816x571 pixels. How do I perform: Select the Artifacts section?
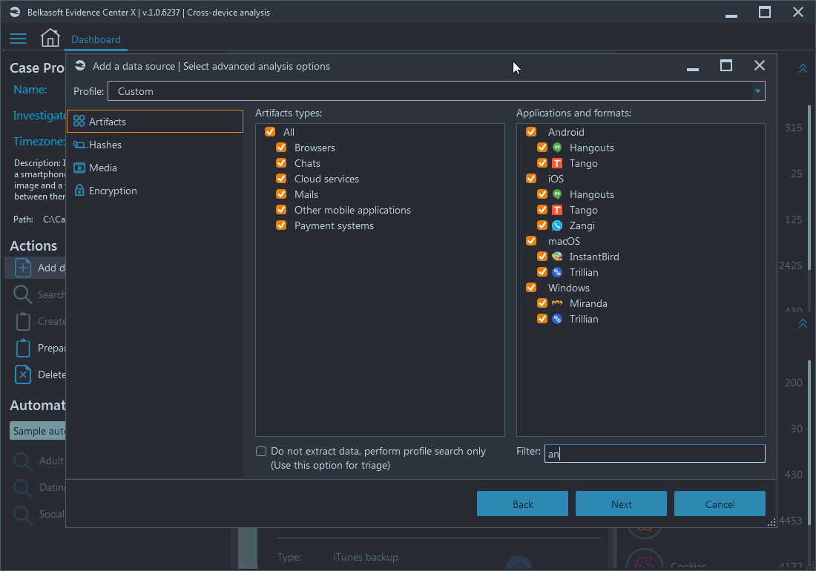click(x=155, y=121)
